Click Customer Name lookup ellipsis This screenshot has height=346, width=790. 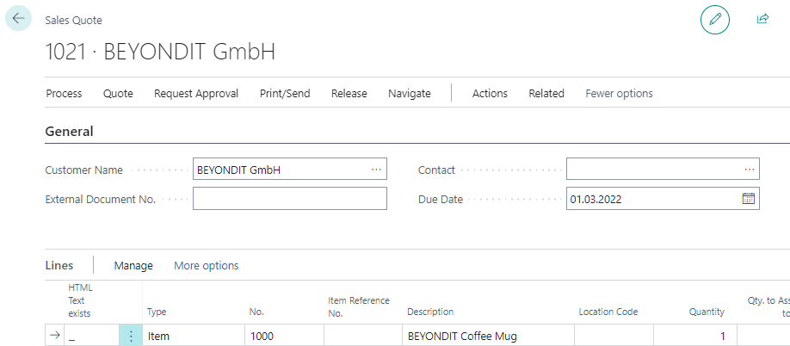click(376, 170)
